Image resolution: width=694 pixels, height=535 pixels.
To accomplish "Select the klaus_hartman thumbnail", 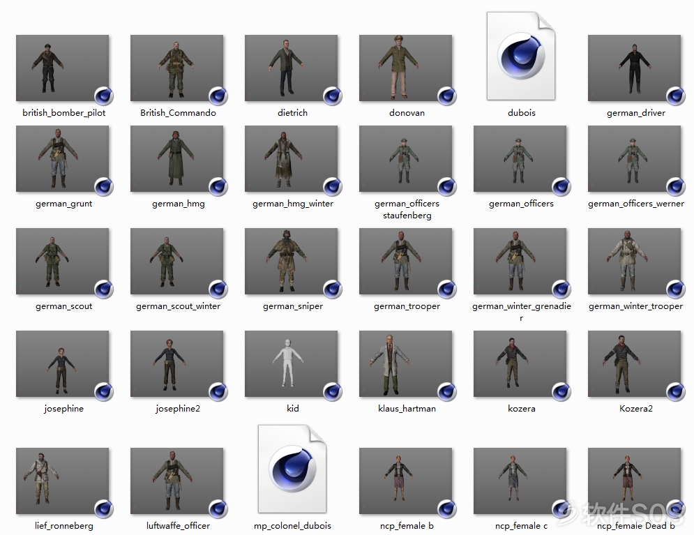I will (405, 363).
